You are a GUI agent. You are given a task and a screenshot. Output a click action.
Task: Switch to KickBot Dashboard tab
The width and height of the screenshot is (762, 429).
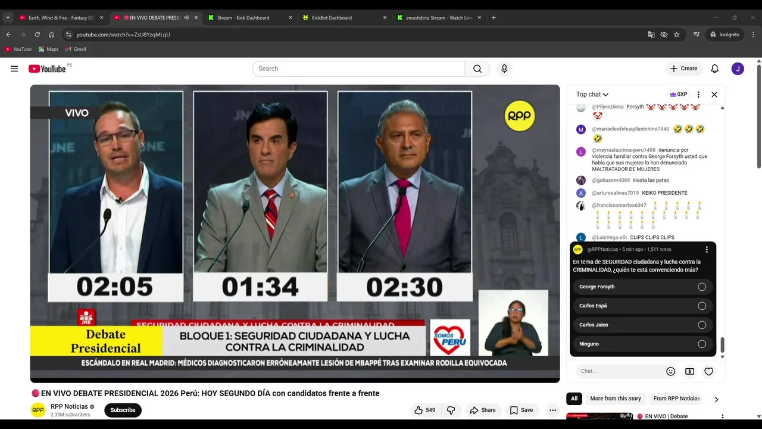click(x=344, y=18)
